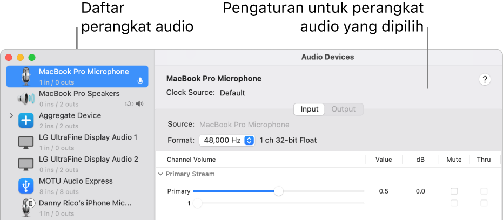Toggle channel 1 Mute checkbox
The height and width of the screenshot is (221, 503).
[454, 203]
